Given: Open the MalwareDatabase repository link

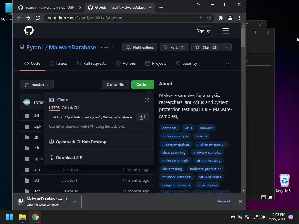Looking at the screenshot, I should coord(72,48).
